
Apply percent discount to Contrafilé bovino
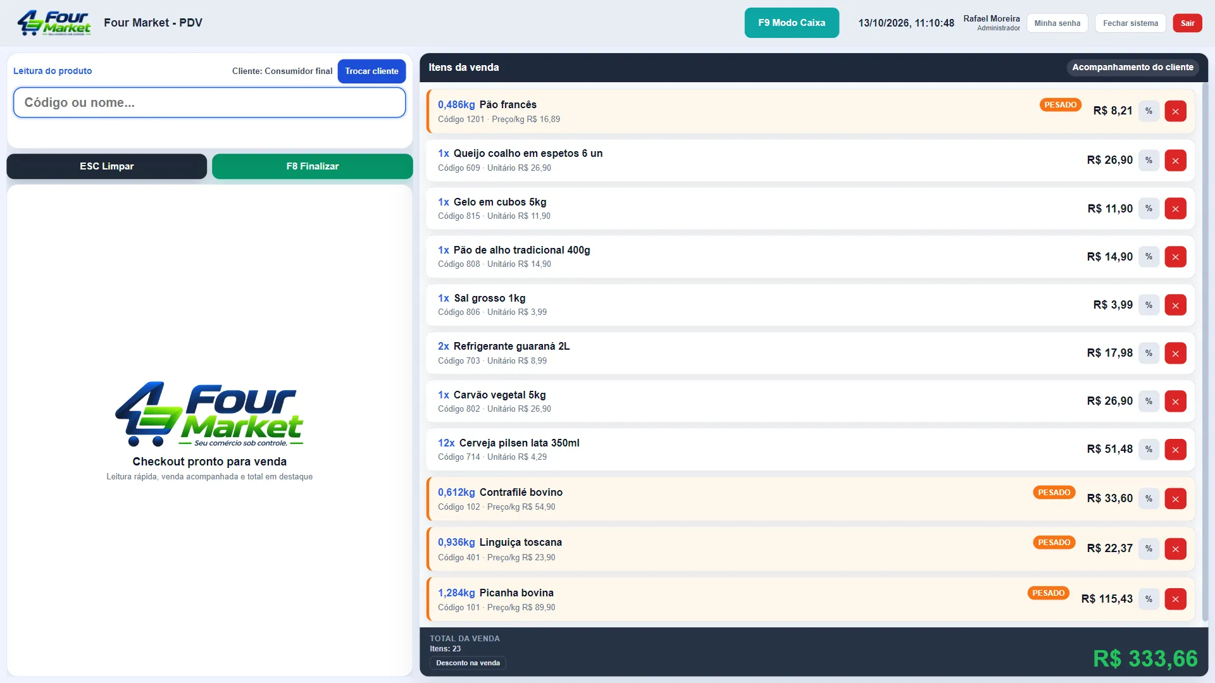(1149, 499)
